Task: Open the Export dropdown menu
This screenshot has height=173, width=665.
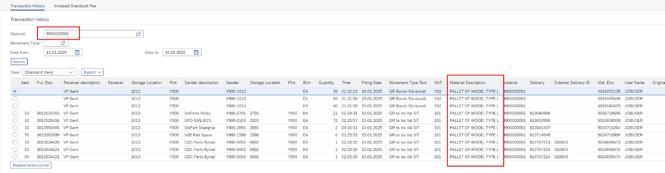Action: (92, 72)
